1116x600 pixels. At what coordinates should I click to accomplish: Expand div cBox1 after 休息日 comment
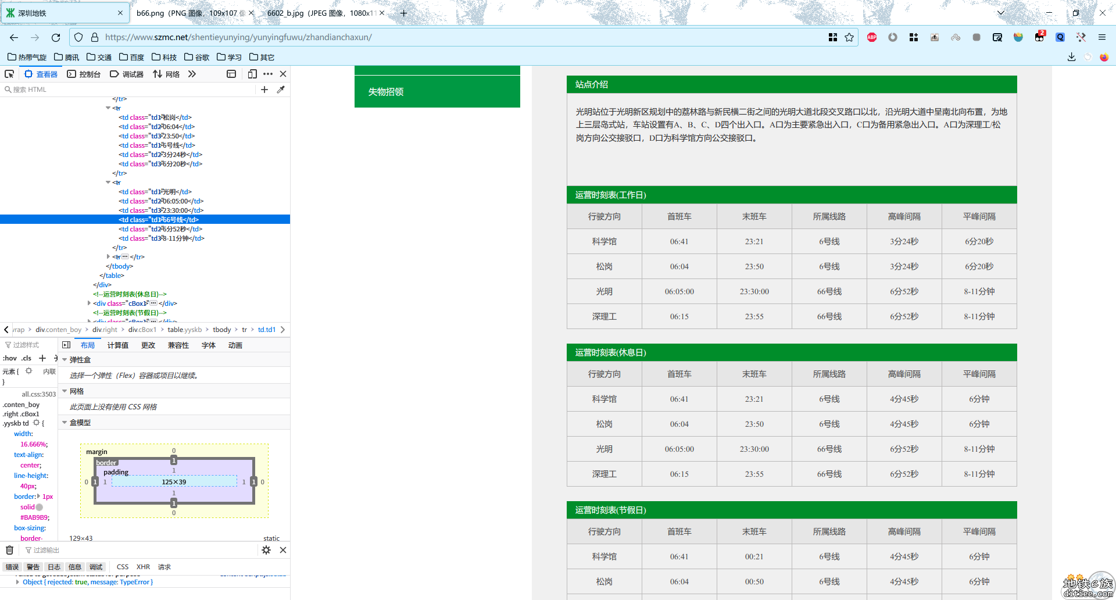click(89, 303)
